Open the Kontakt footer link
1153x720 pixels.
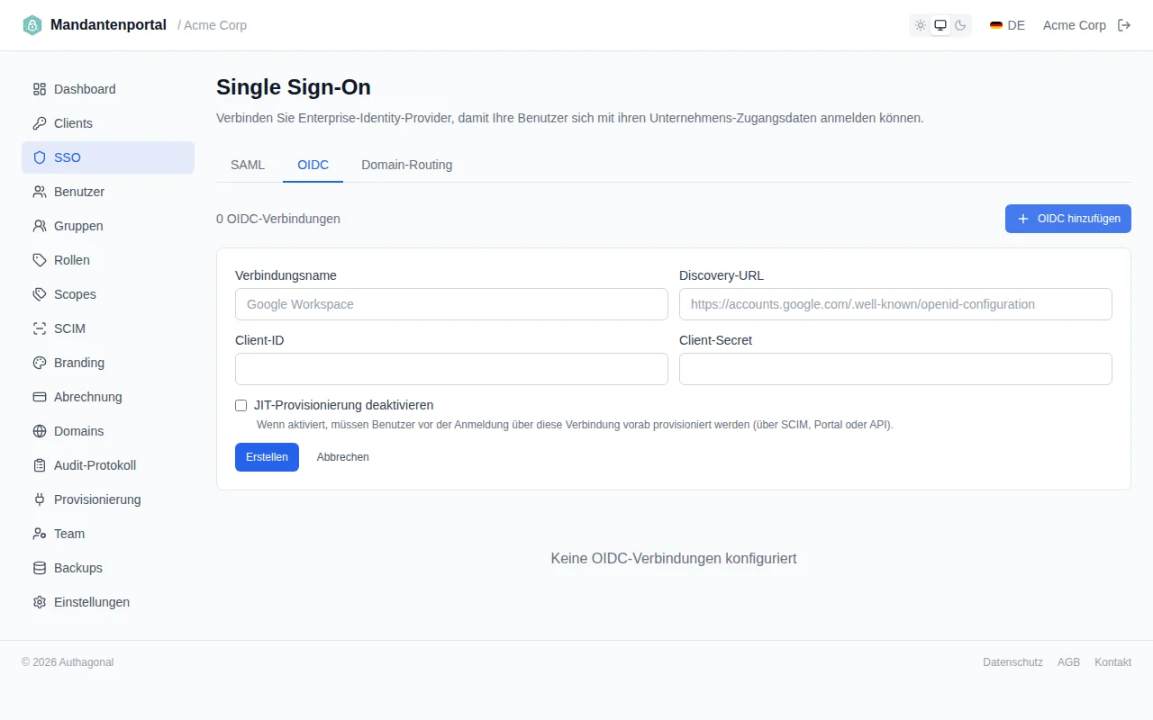[1112, 662]
